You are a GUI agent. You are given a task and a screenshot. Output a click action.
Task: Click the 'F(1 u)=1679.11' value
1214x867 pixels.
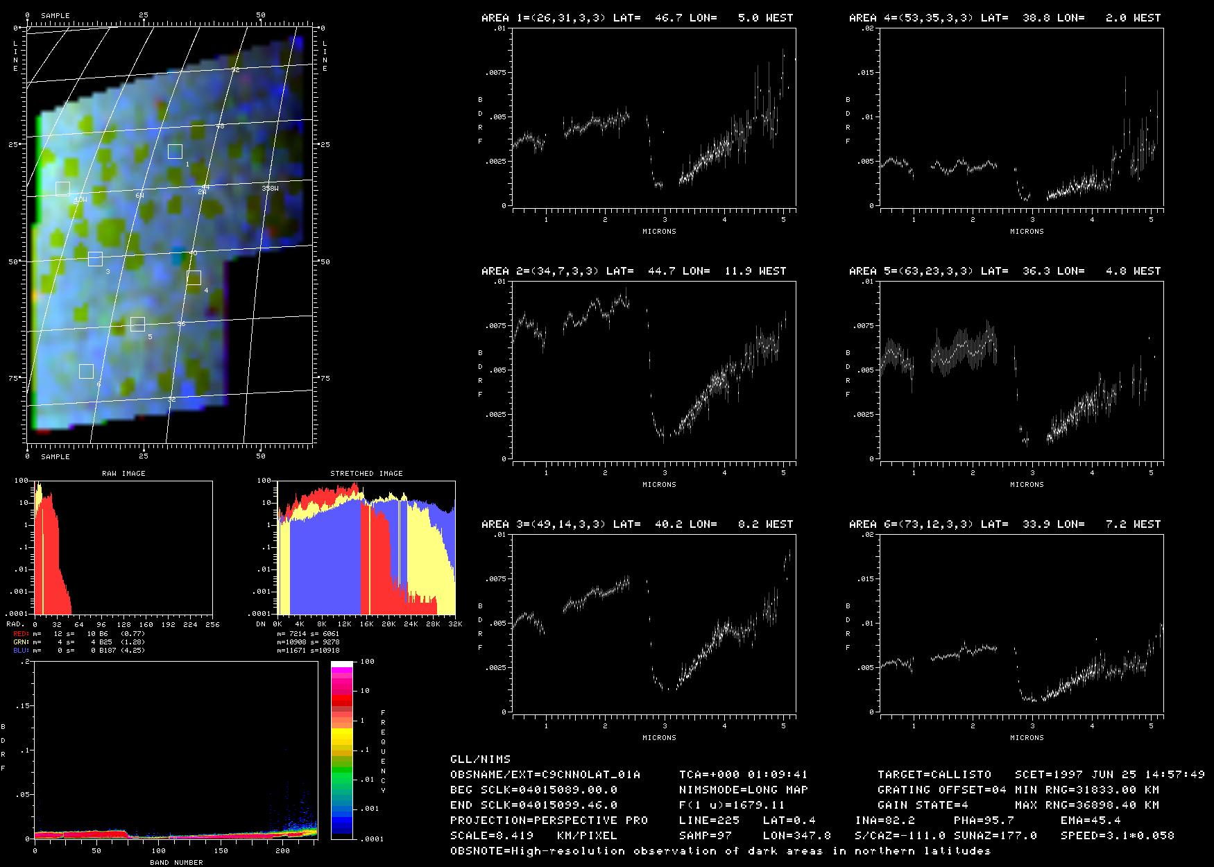732,805
